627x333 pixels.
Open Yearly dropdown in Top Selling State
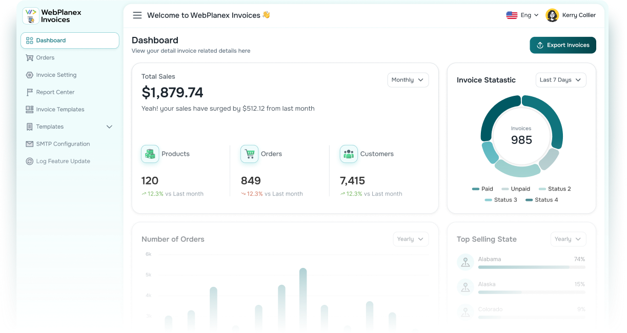(x=568, y=239)
